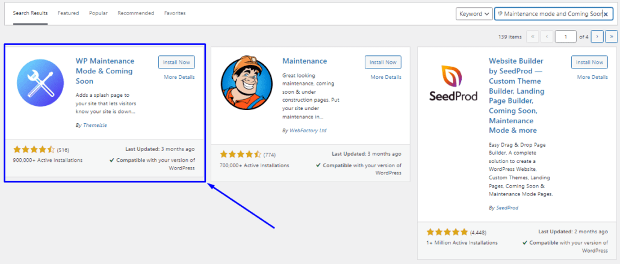Open the WP Maintenance Mode & Coming Soon title
Viewport: 620px width, 264px height.
tap(105, 71)
